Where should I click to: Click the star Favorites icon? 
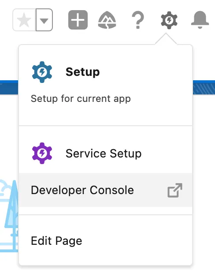click(x=24, y=20)
